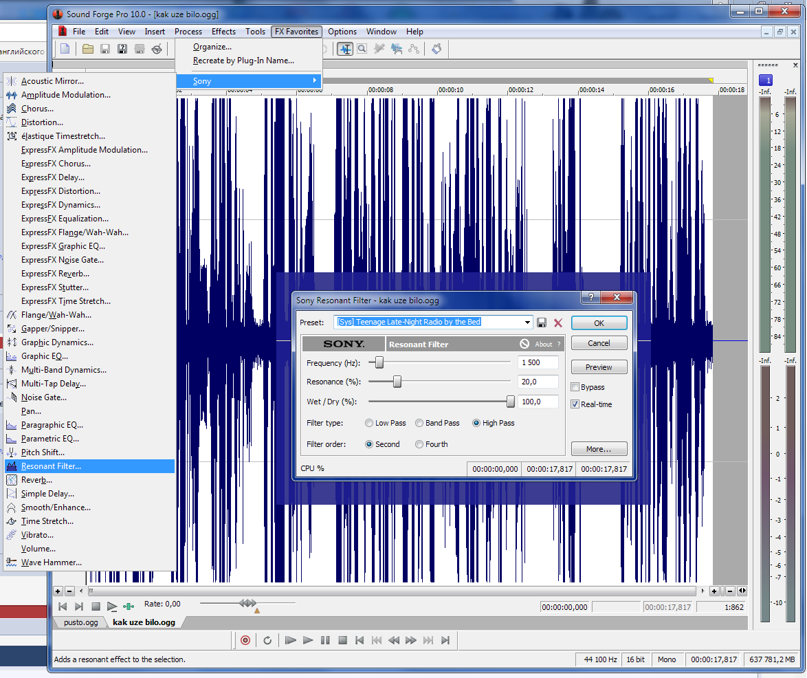Click the Open folder toolbar icon
Screen dimensions: 807x678
click(88, 49)
